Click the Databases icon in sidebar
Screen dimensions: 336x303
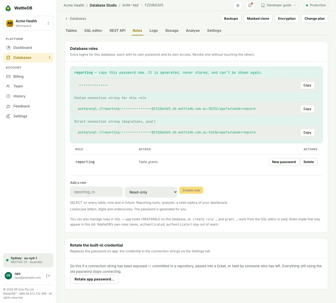(8, 58)
